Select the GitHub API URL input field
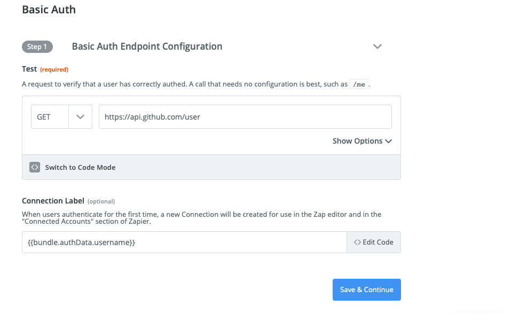The width and height of the screenshot is (511, 314). pos(245,116)
